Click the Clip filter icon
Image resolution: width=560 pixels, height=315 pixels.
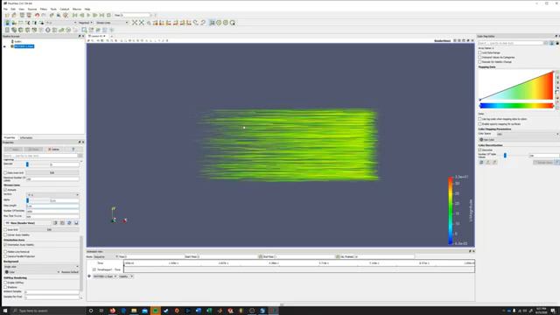21,30
